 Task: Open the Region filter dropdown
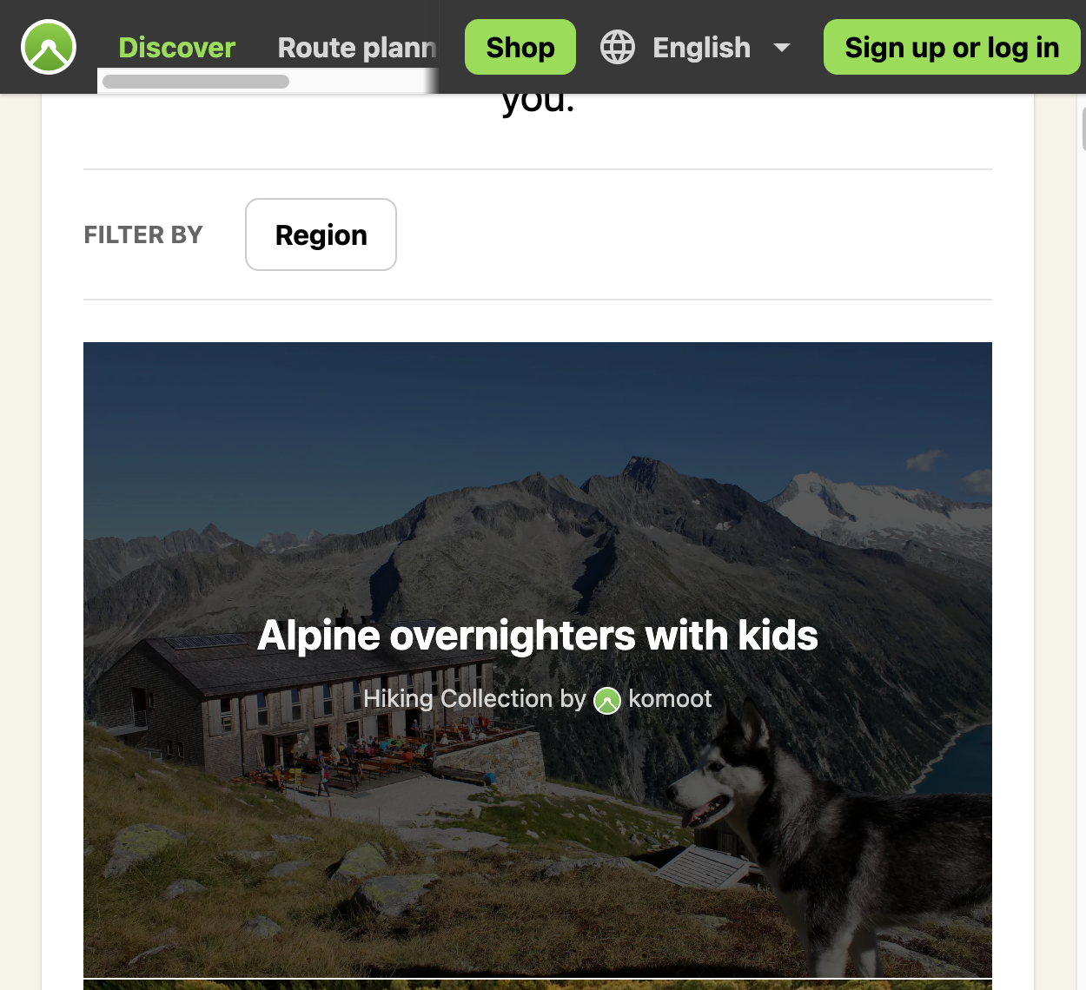coord(321,234)
